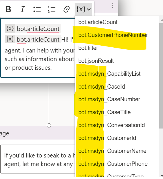Image resolution: width=163 pixels, height=179 pixels.
Task: Toggle bold formatting
Action: pyautogui.click(x=8, y=9)
